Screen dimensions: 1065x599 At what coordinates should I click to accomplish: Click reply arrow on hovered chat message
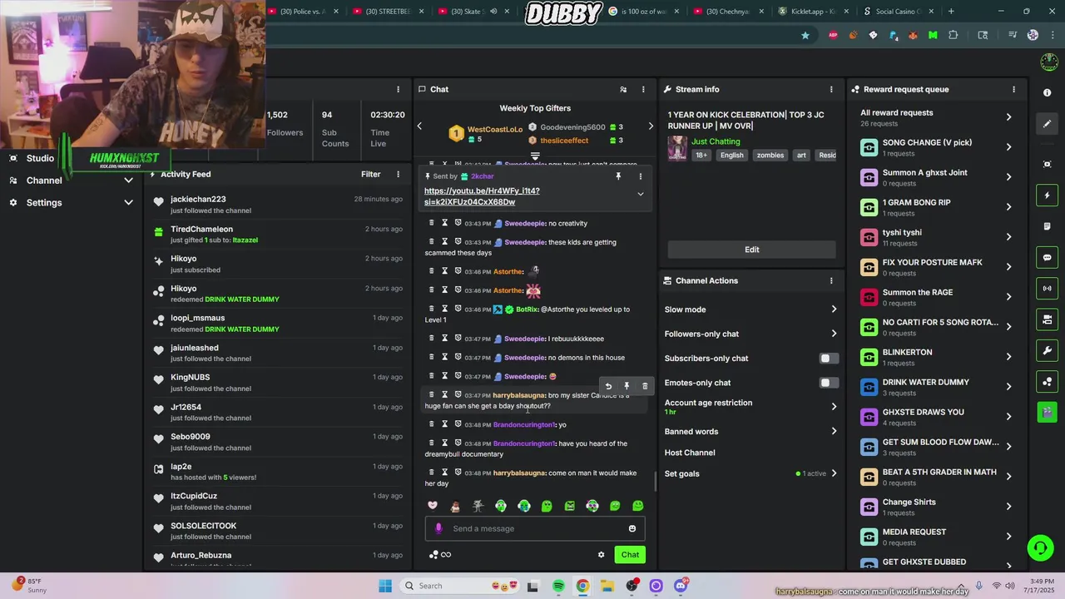point(608,386)
